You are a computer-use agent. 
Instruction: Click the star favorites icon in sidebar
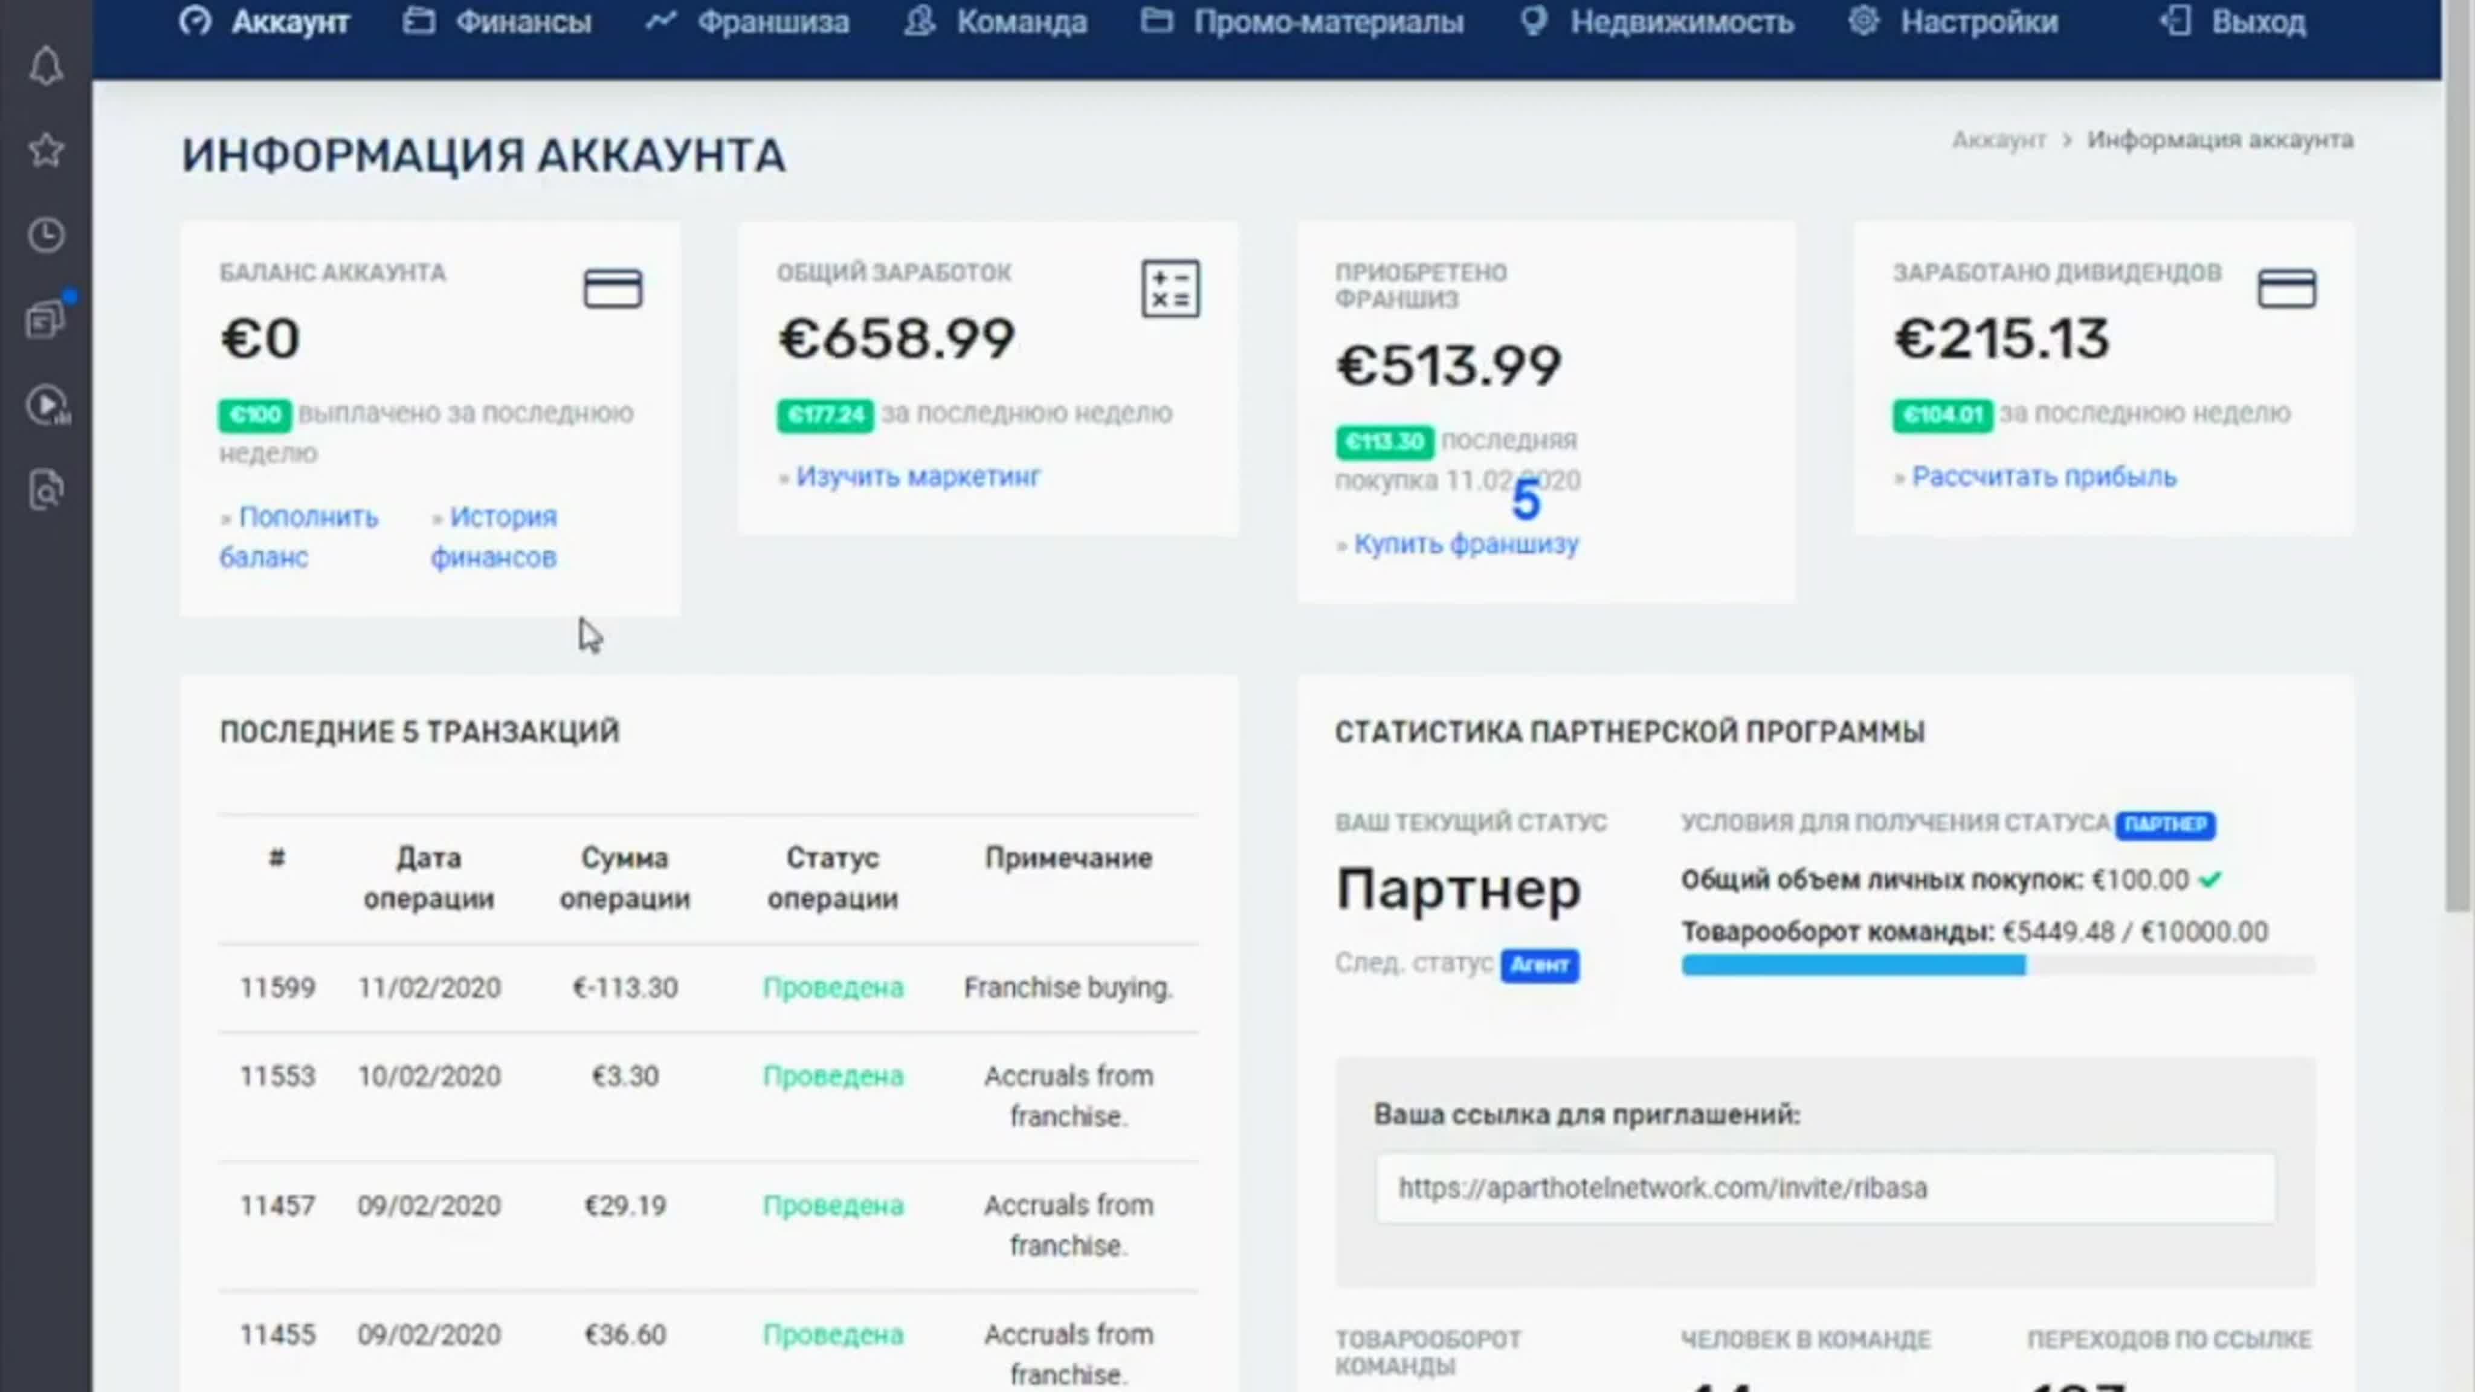45,151
